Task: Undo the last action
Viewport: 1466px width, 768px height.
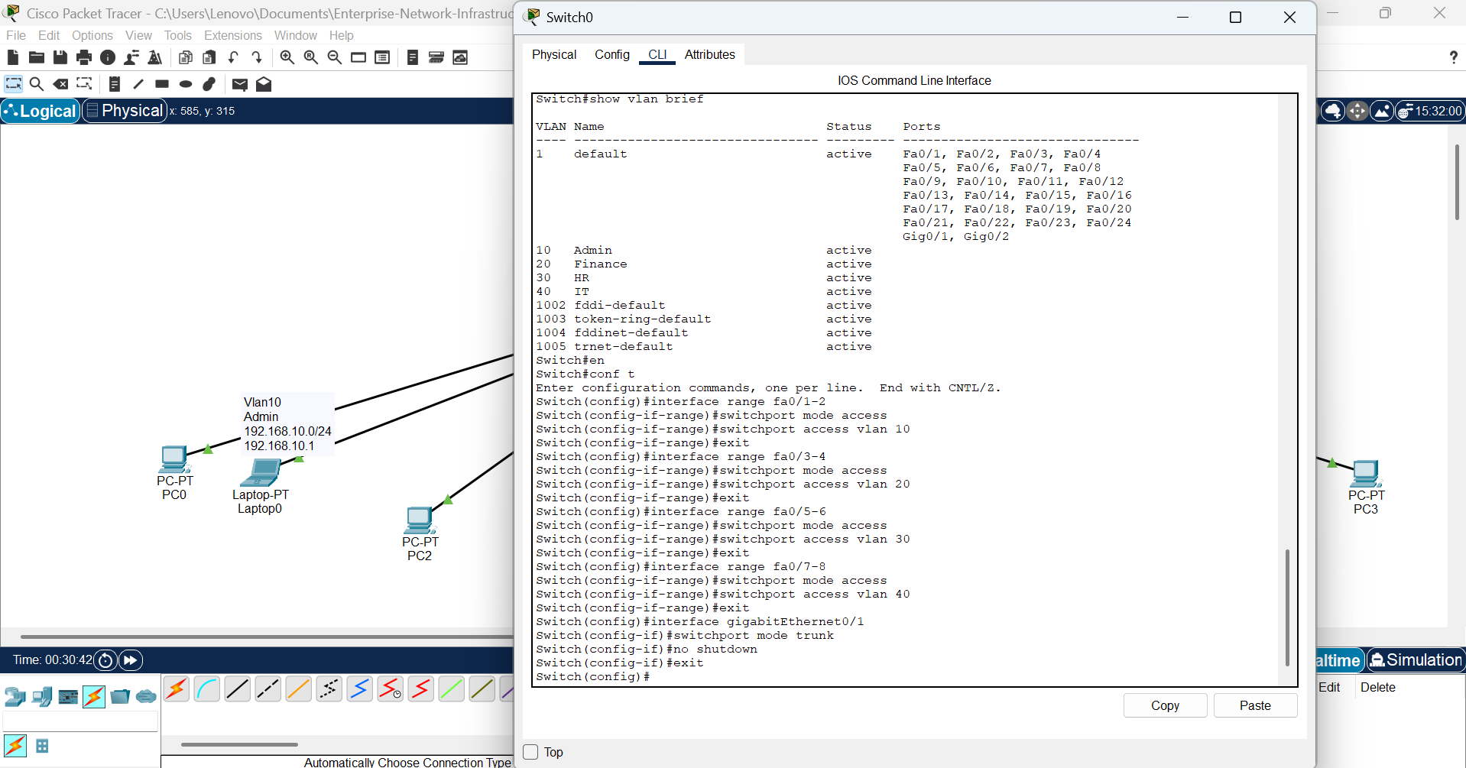Action: point(233,57)
